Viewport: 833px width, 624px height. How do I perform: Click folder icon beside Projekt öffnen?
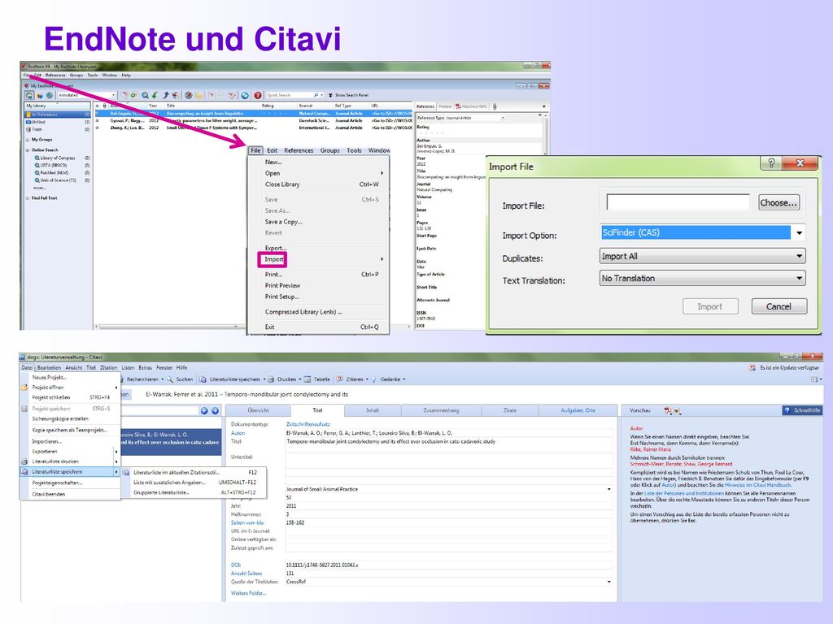coord(24,388)
